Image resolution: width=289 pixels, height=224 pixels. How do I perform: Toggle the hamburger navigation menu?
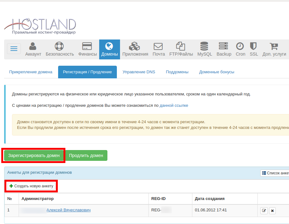point(14,49)
